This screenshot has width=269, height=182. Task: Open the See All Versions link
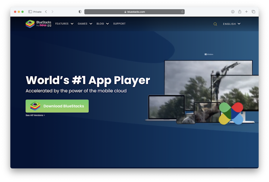coord(35,115)
